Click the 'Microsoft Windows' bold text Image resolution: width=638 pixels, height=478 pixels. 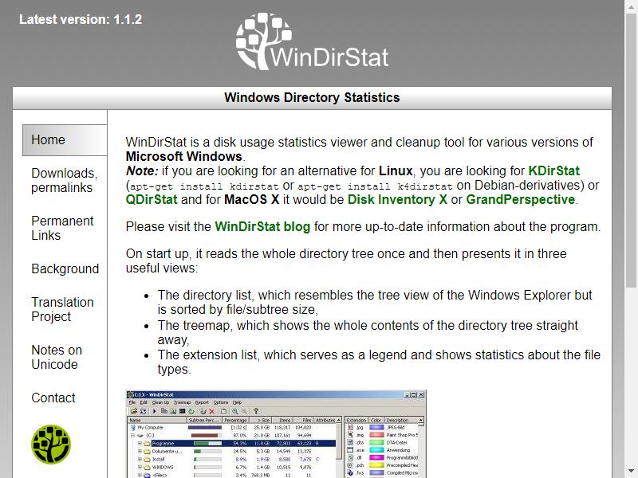184,156
